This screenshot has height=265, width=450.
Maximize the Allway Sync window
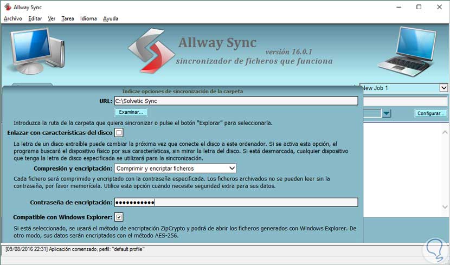(x=419, y=7)
